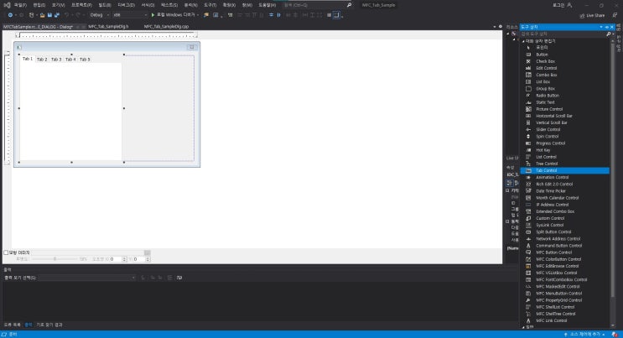Click the Save All toolbar icon
Viewport: 623px width, 338px height.
click(x=57, y=15)
